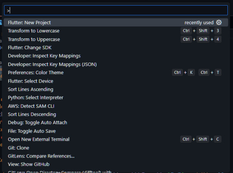Choose Flutter: Change SDK
Screen dimensions: 233x173
pyautogui.click(x=116, y=48)
